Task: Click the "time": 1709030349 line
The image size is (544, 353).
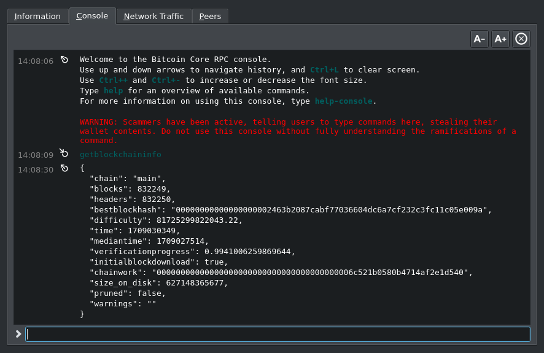Action: [x=135, y=230]
